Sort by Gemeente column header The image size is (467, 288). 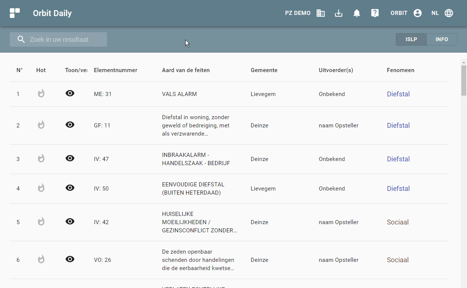pos(264,70)
